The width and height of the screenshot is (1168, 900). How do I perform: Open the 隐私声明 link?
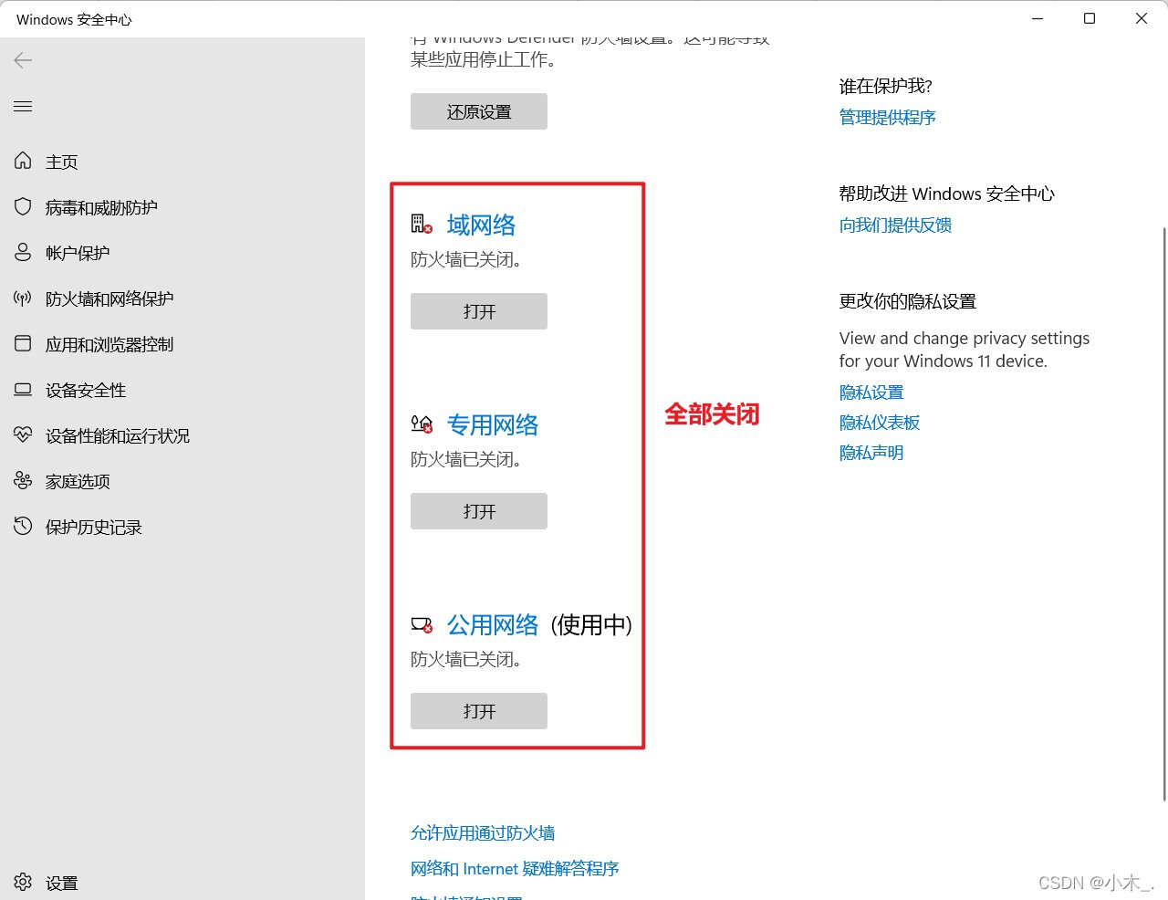871,453
